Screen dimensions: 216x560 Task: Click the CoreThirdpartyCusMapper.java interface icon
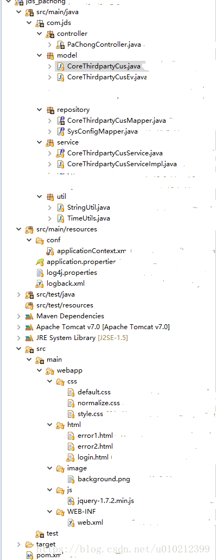click(60, 121)
